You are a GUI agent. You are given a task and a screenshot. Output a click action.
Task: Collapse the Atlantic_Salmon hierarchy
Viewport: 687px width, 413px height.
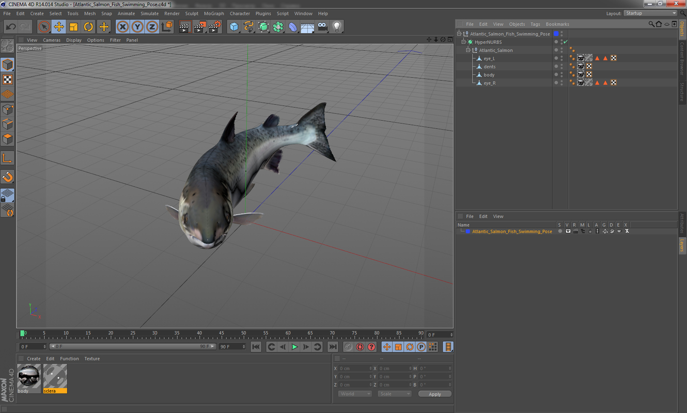pyautogui.click(x=469, y=50)
